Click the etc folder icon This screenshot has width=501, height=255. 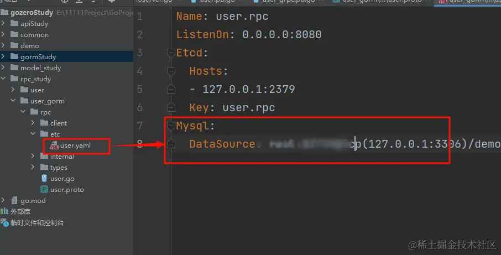(44, 134)
